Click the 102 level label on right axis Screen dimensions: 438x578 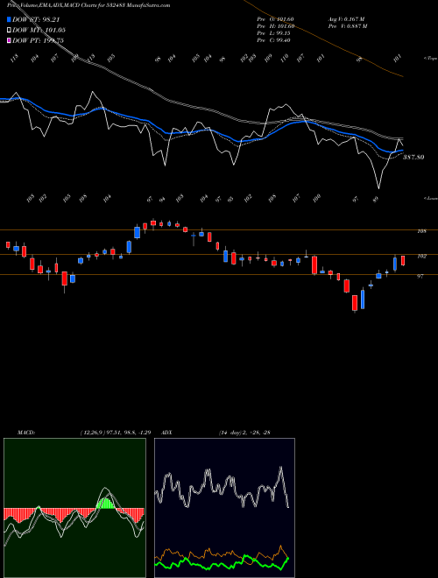tap(421, 256)
